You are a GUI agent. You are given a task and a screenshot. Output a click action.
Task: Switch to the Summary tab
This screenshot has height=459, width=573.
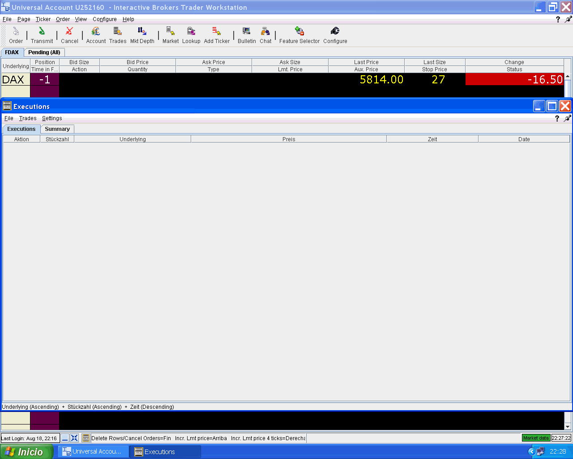[x=57, y=129]
